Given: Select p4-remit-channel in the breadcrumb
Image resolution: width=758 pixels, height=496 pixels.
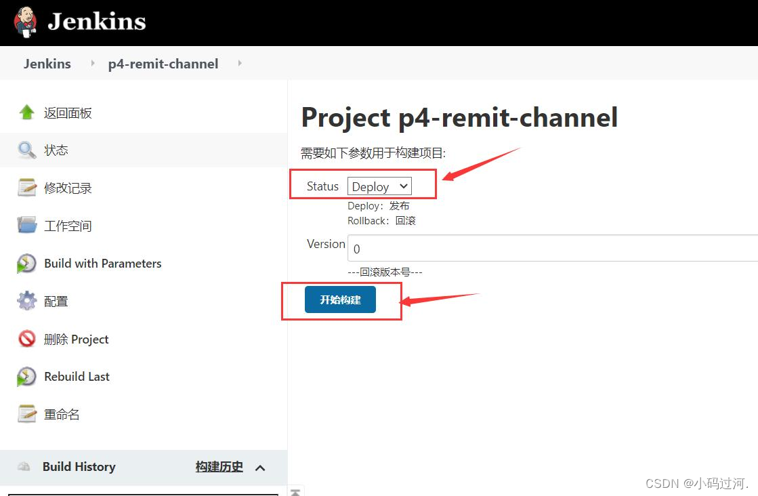Looking at the screenshot, I should [x=163, y=64].
